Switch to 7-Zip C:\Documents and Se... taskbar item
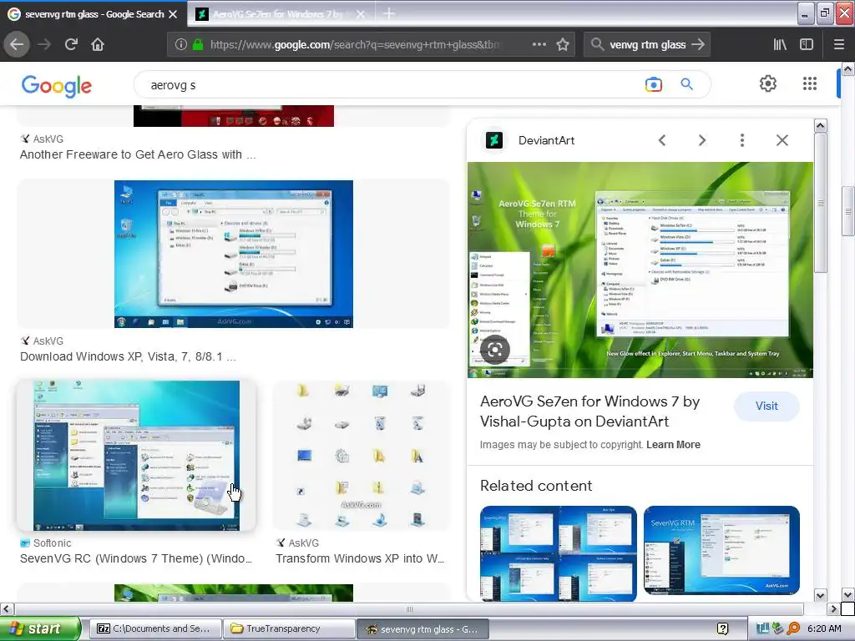Image resolution: width=855 pixels, height=641 pixels. tap(154, 628)
